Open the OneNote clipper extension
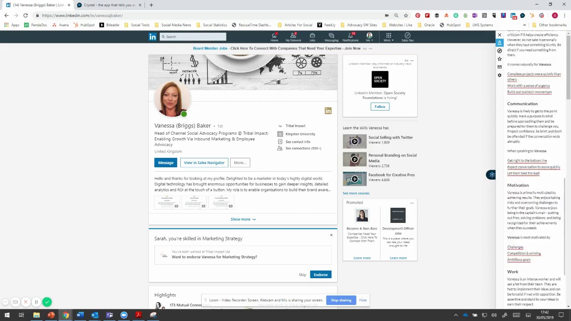571x321 pixels. [475, 16]
